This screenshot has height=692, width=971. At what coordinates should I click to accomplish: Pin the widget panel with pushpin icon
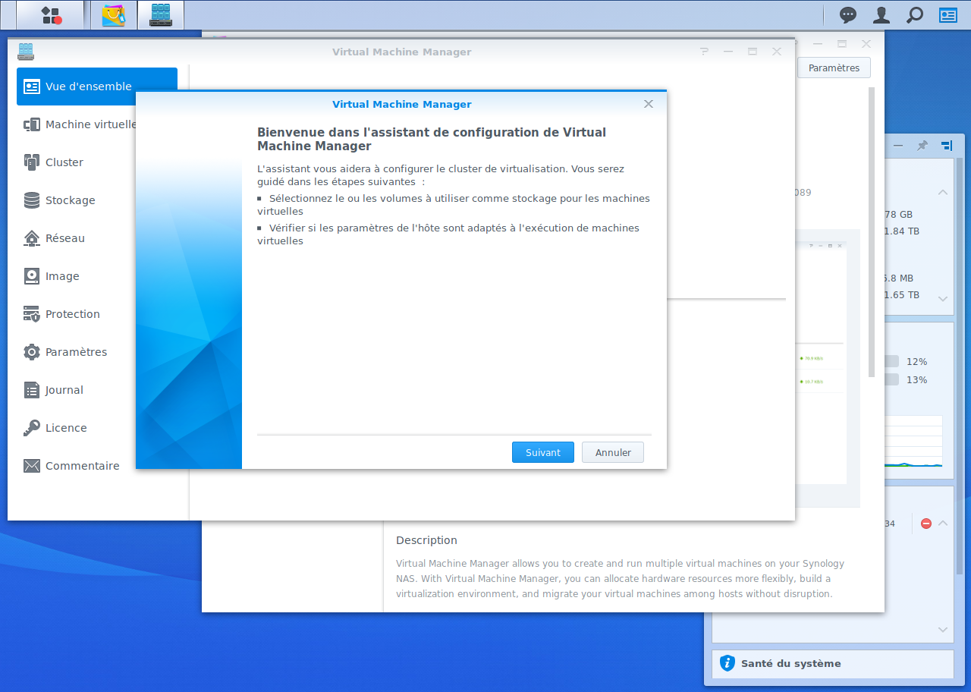pos(922,146)
